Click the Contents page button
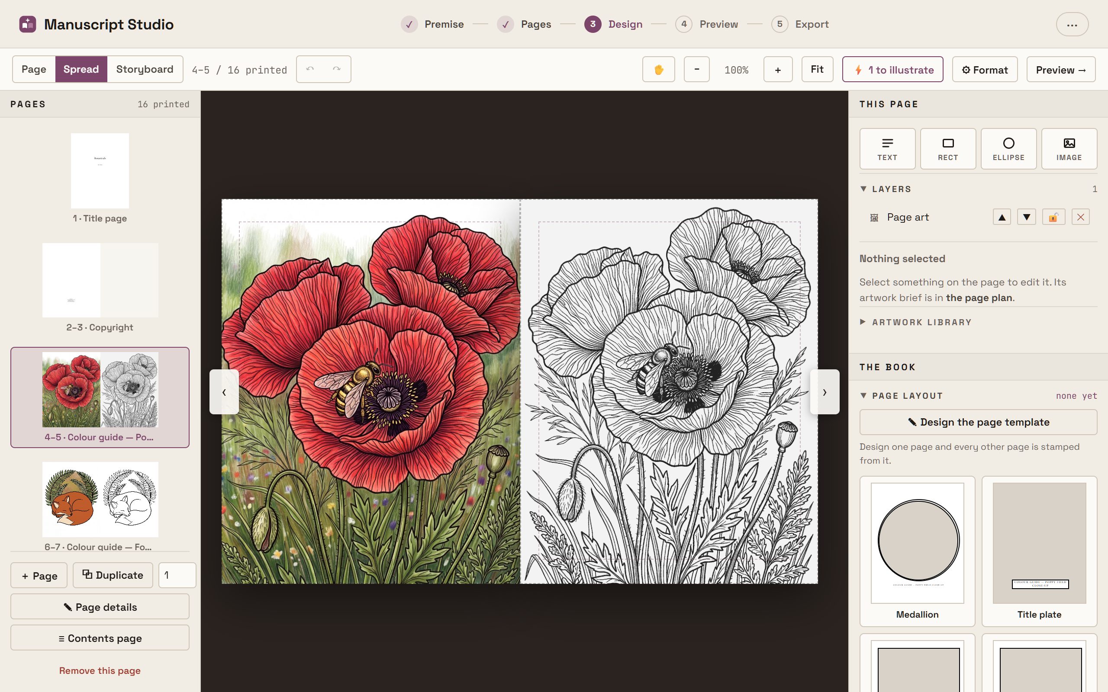 point(100,638)
